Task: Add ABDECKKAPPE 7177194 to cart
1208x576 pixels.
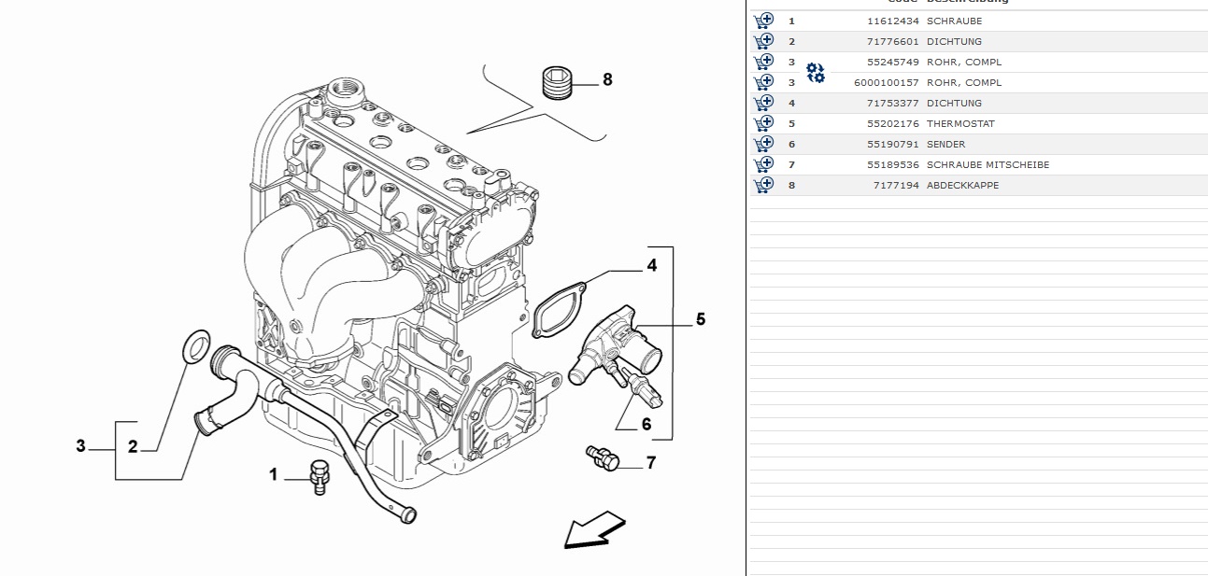Action: 763,185
